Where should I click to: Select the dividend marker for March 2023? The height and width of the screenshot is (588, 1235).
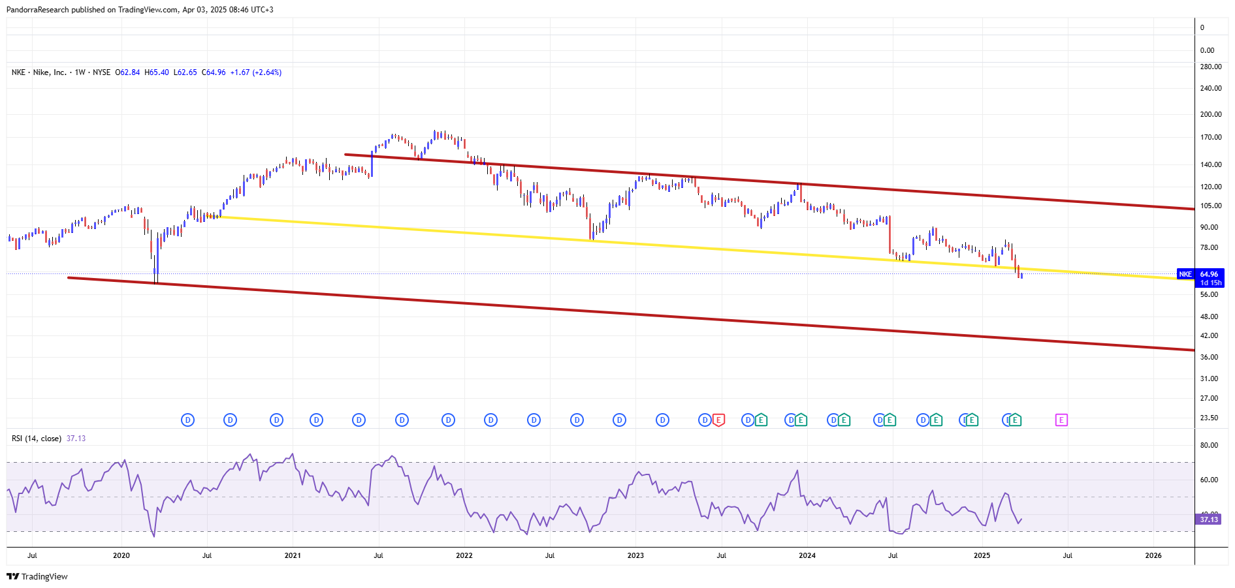coord(662,420)
